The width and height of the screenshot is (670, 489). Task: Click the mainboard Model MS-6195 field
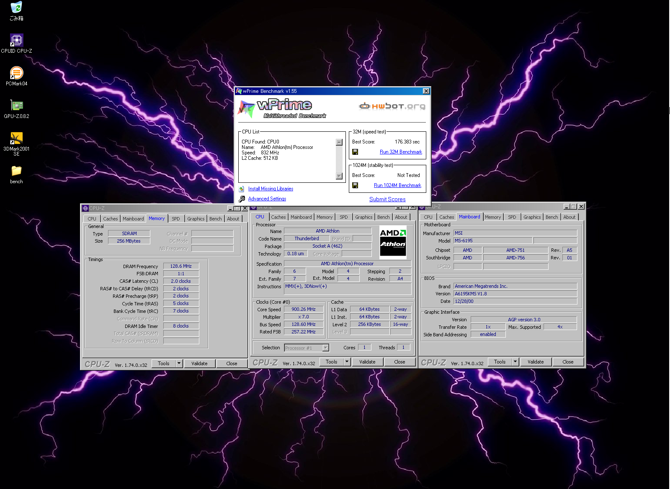tap(493, 241)
